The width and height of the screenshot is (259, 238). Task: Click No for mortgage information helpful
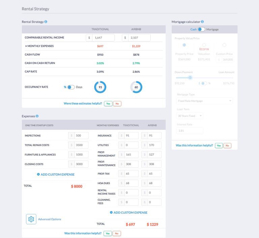coord(227,146)
